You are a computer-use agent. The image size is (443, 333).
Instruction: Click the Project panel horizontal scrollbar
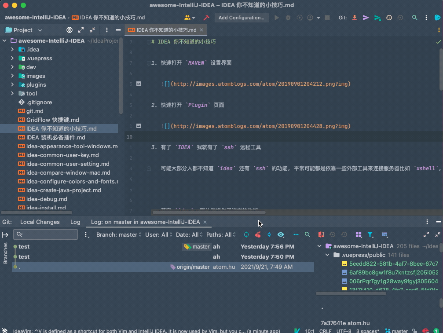(37, 212)
